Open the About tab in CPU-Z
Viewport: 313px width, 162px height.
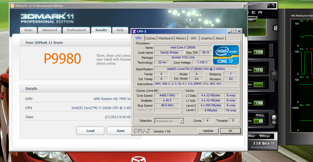(220, 38)
